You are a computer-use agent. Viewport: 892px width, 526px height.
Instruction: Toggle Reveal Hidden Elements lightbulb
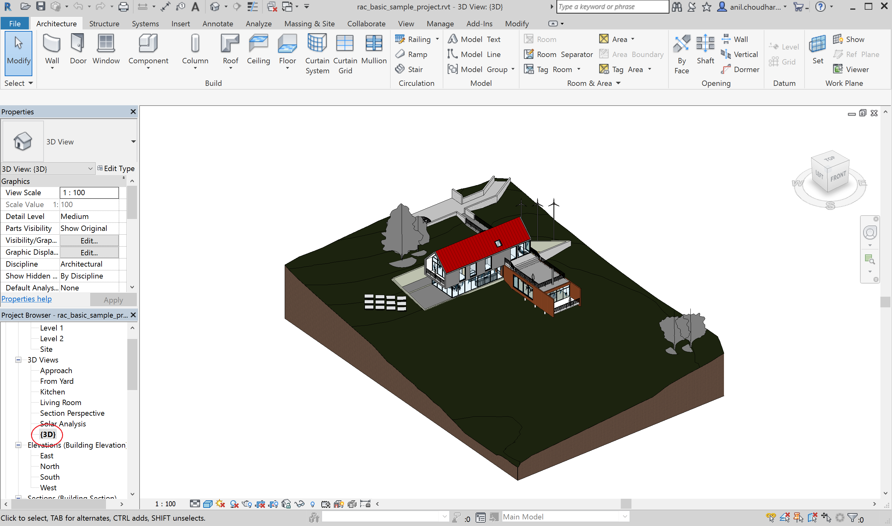coord(313,504)
